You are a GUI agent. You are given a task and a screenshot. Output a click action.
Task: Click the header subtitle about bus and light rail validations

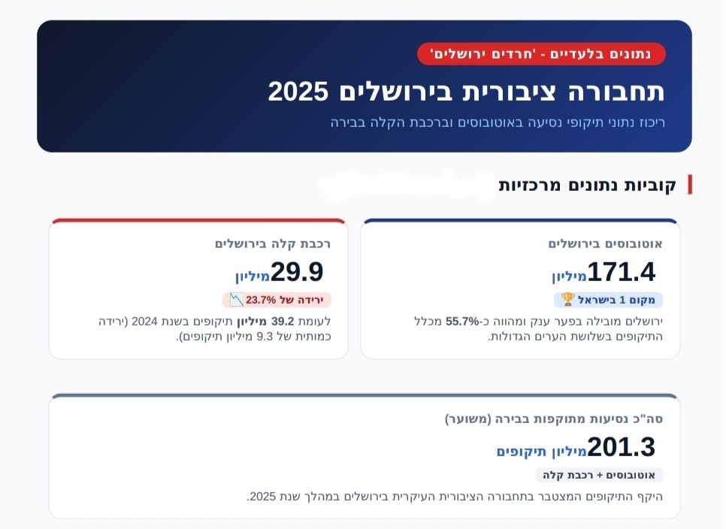pos(498,122)
